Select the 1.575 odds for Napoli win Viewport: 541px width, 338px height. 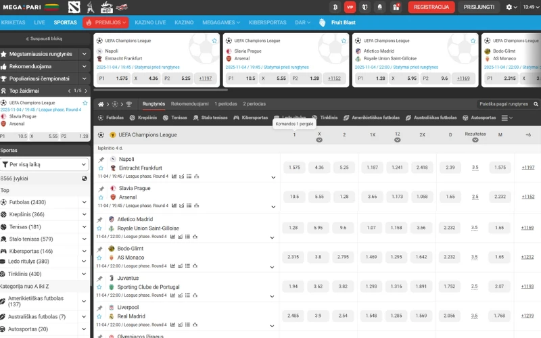tap(293, 167)
